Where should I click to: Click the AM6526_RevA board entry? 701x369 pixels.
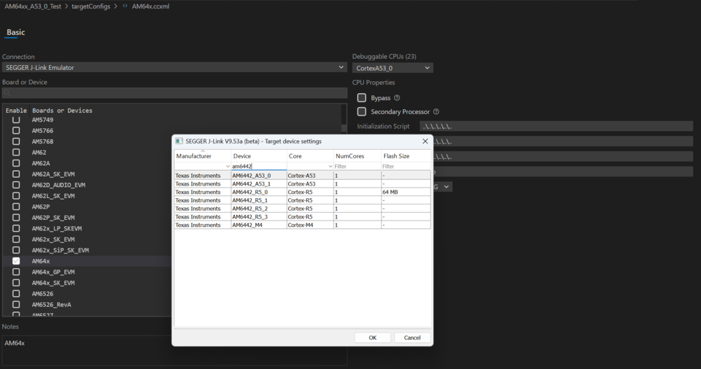pyautogui.click(x=51, y=305)
